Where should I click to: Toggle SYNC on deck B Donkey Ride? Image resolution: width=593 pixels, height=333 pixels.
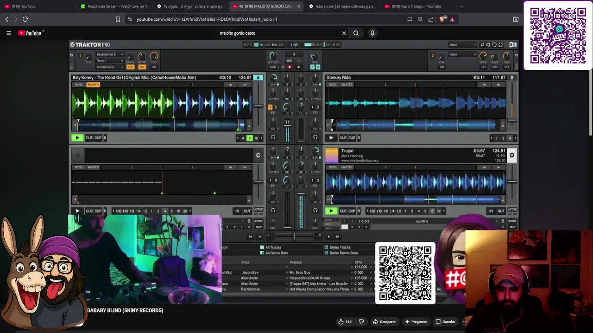[x=332, y=85]
